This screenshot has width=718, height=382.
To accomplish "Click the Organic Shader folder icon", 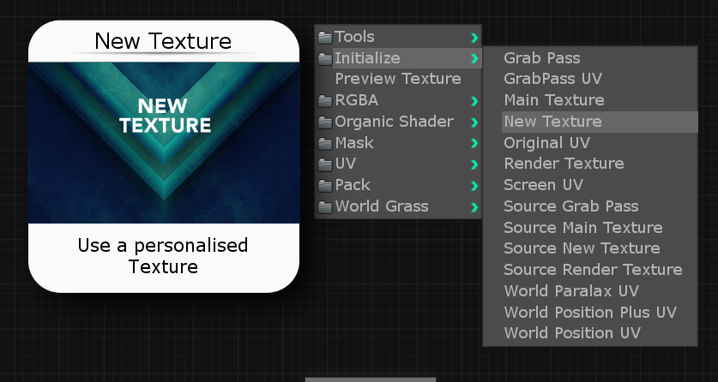I will [x=325, y=122].
